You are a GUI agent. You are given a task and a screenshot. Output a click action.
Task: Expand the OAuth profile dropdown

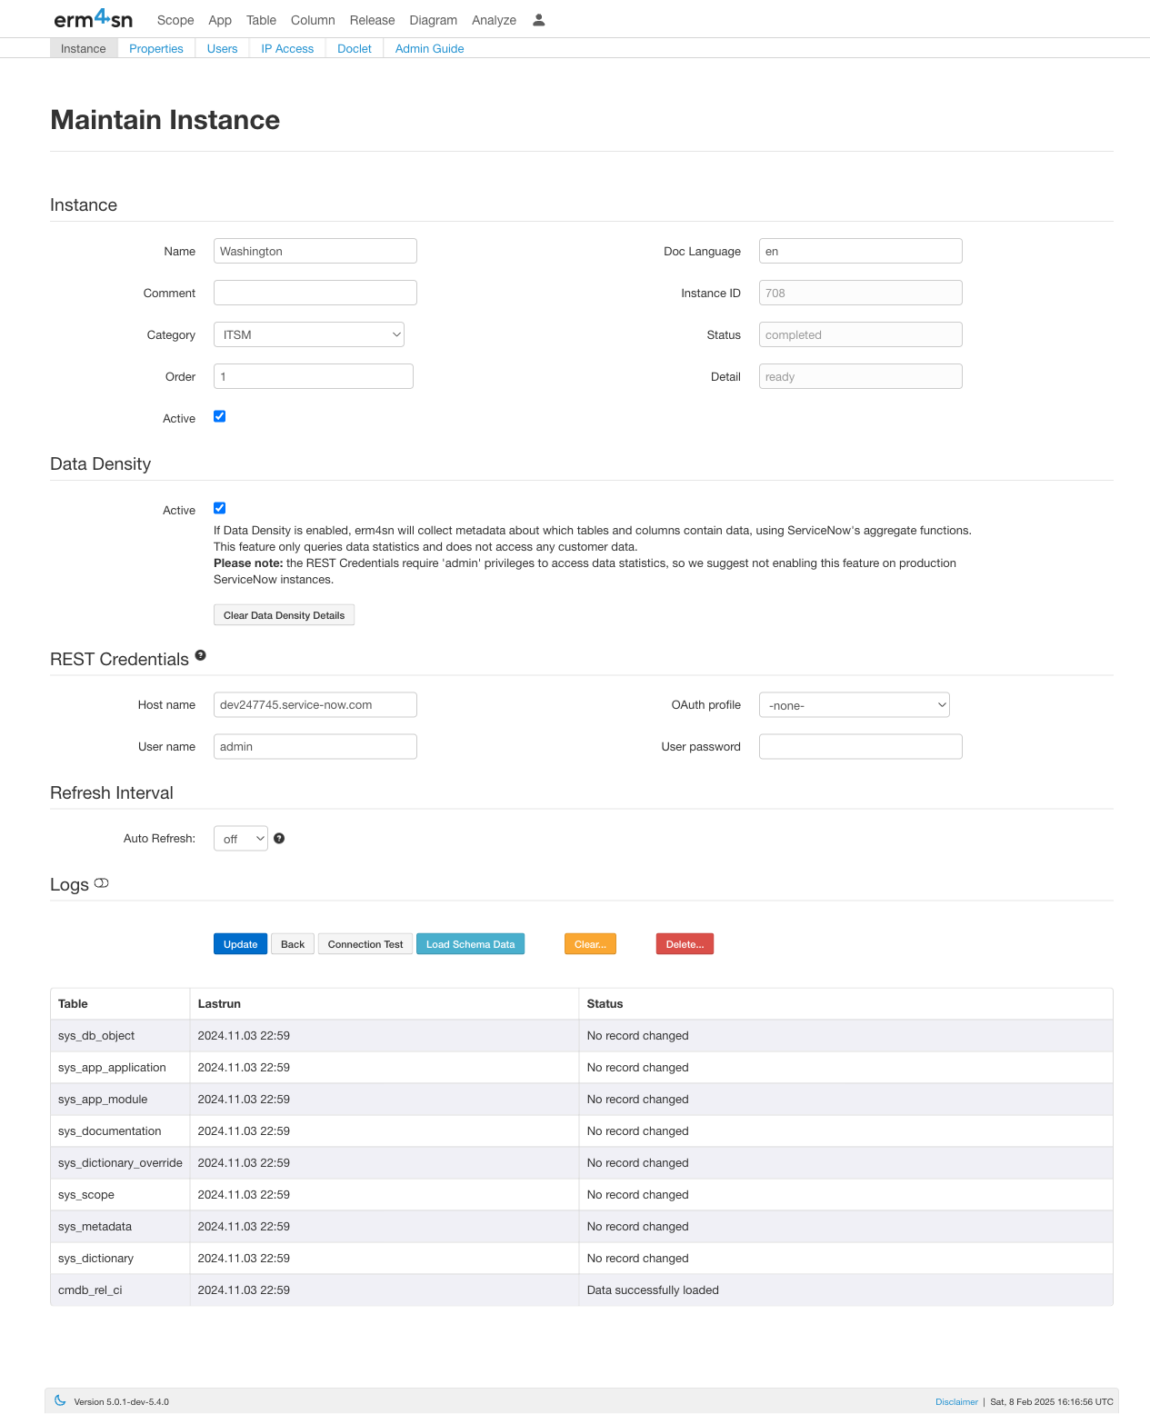pyautogui.click(x=854, y=705)
